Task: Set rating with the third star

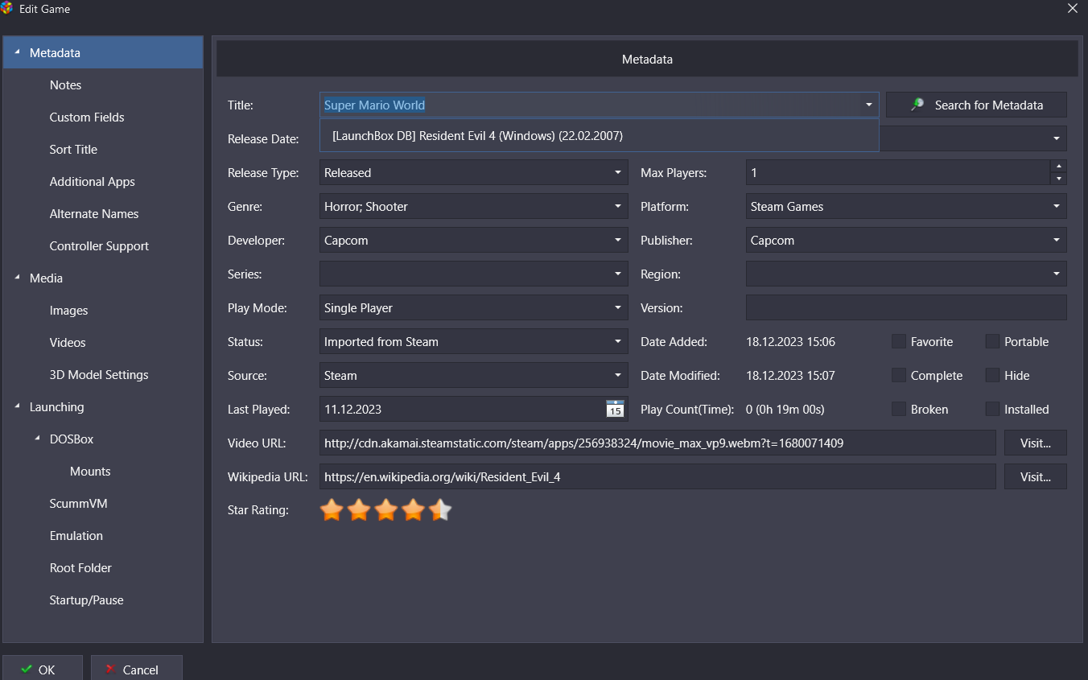Action: pos(386,509)
